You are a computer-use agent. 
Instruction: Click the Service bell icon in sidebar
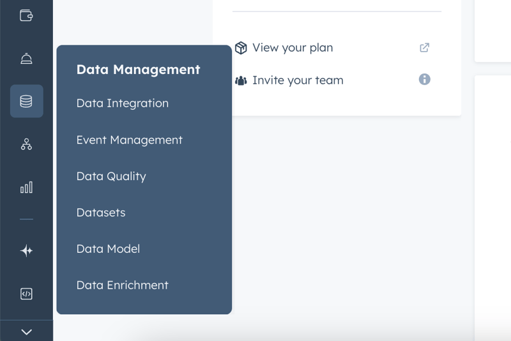coord(26,59)
